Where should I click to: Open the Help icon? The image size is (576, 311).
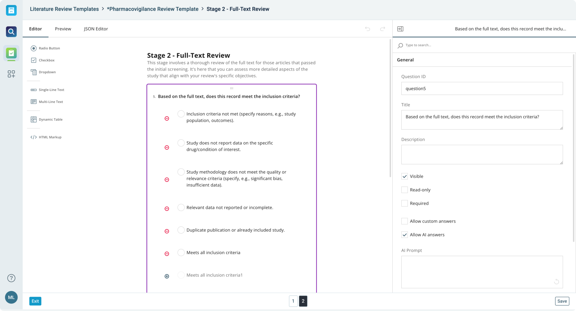click(x=11, y=278)
